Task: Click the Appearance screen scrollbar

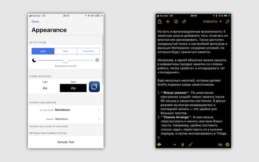Action: [103, 60]
